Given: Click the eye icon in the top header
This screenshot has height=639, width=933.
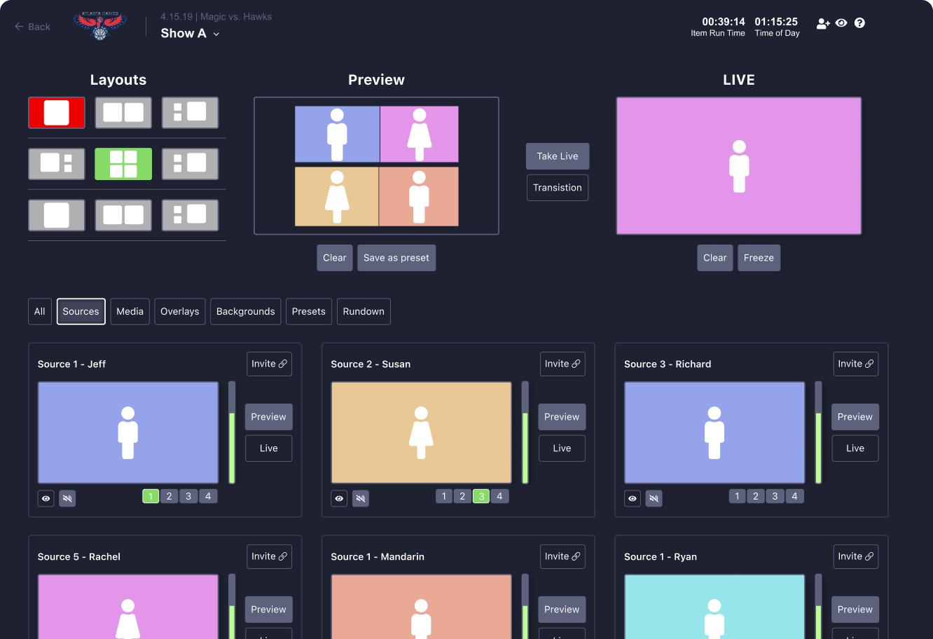Looking at the screenshot, I should point(841,23).
